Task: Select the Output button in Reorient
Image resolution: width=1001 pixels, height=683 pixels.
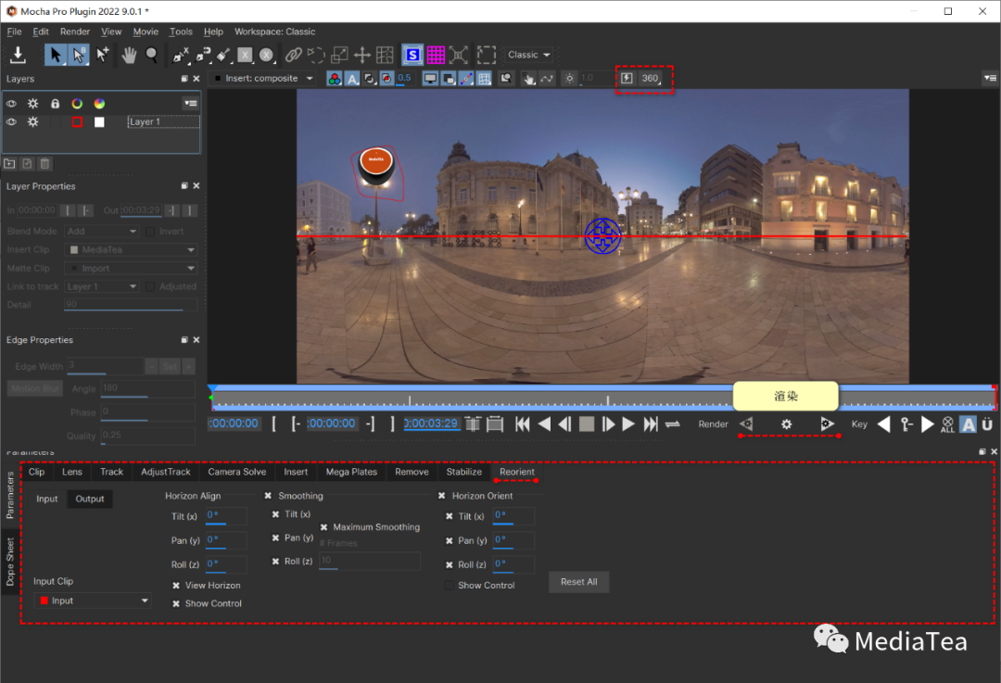Action: click(90, 500)
